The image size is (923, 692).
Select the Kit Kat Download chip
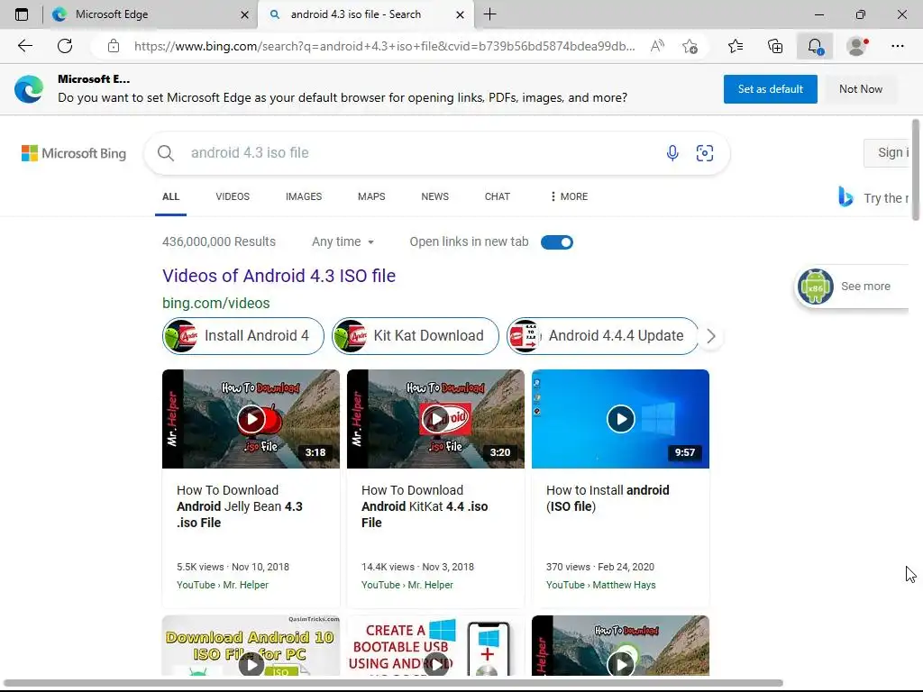pos(416,336)
